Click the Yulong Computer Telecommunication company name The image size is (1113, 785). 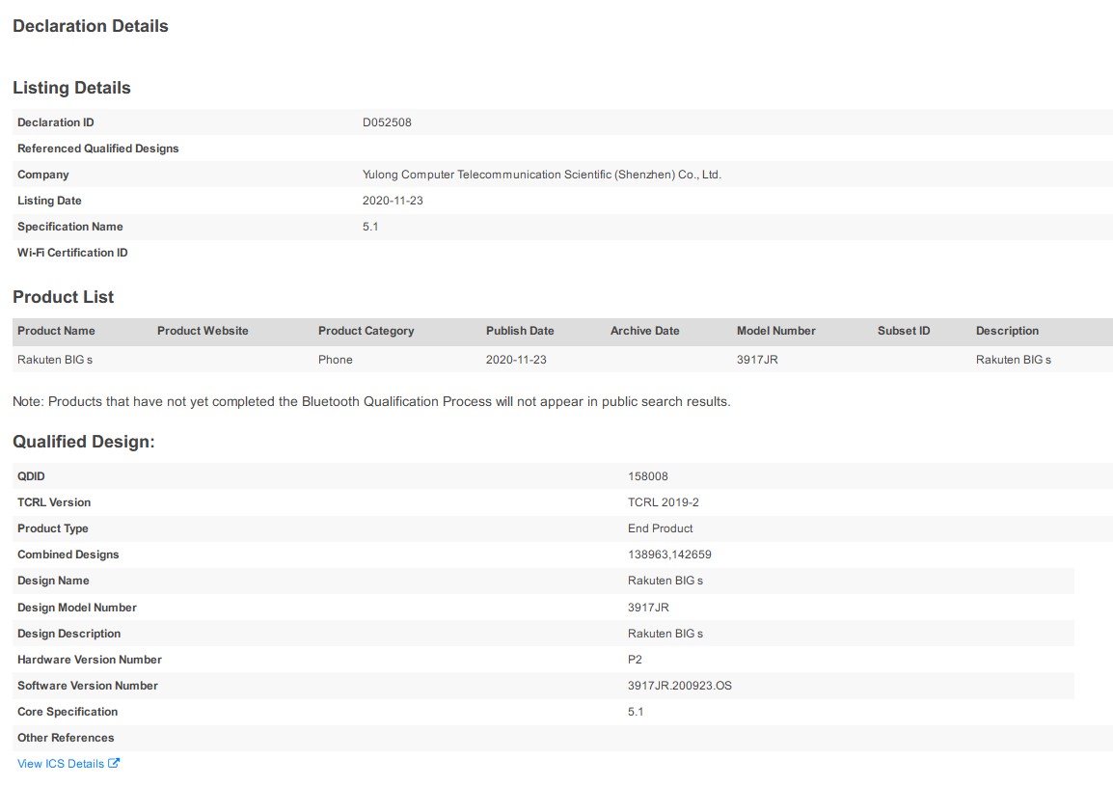point(542,175)
